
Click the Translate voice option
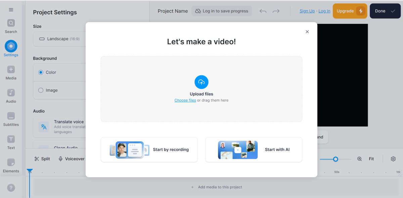(x=60, y=127)
